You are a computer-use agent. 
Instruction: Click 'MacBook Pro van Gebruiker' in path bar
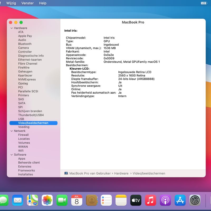[90, 174]
